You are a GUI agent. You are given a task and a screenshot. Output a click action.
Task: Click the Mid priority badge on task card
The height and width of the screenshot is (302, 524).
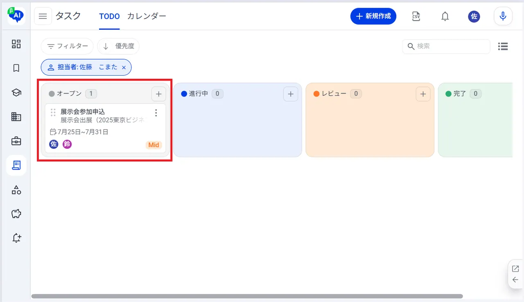pos(154,145)
